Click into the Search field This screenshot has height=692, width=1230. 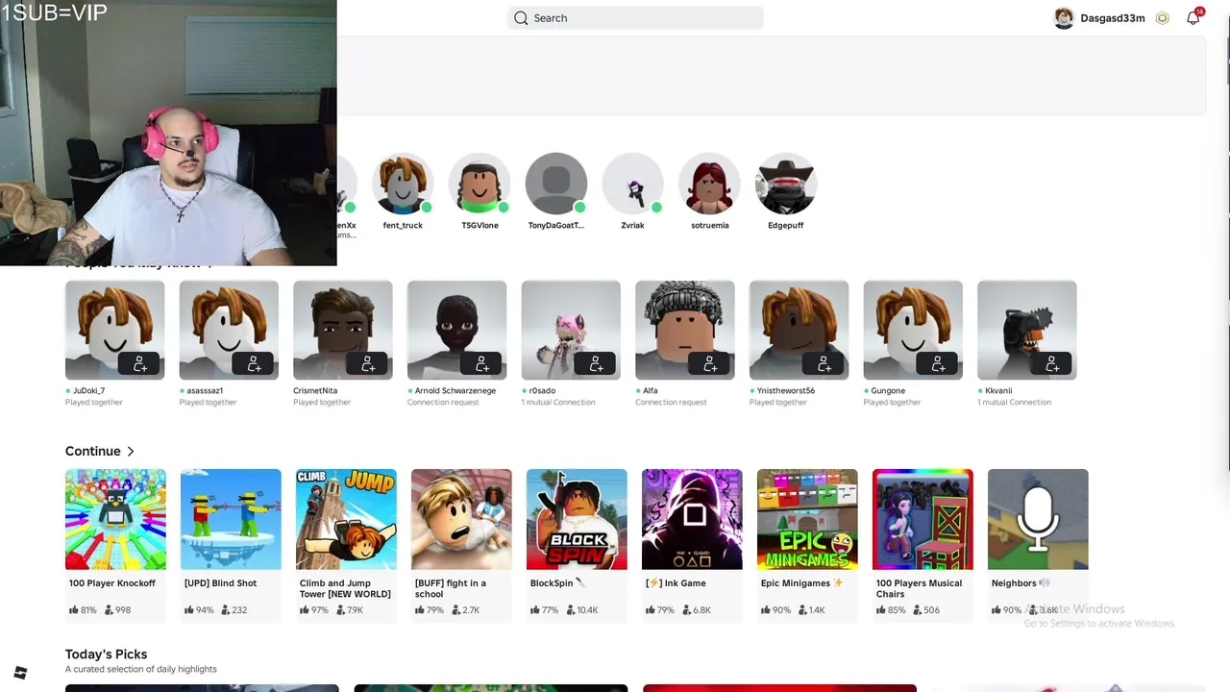635,18
